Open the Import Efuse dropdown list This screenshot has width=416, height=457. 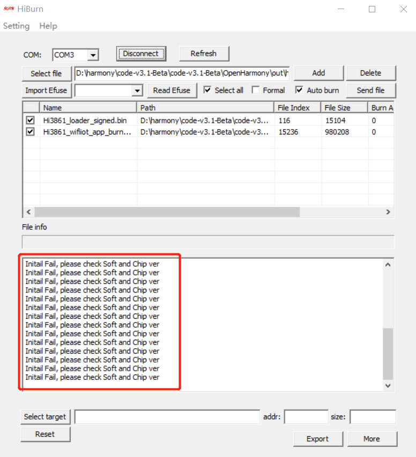click(137, 91)
